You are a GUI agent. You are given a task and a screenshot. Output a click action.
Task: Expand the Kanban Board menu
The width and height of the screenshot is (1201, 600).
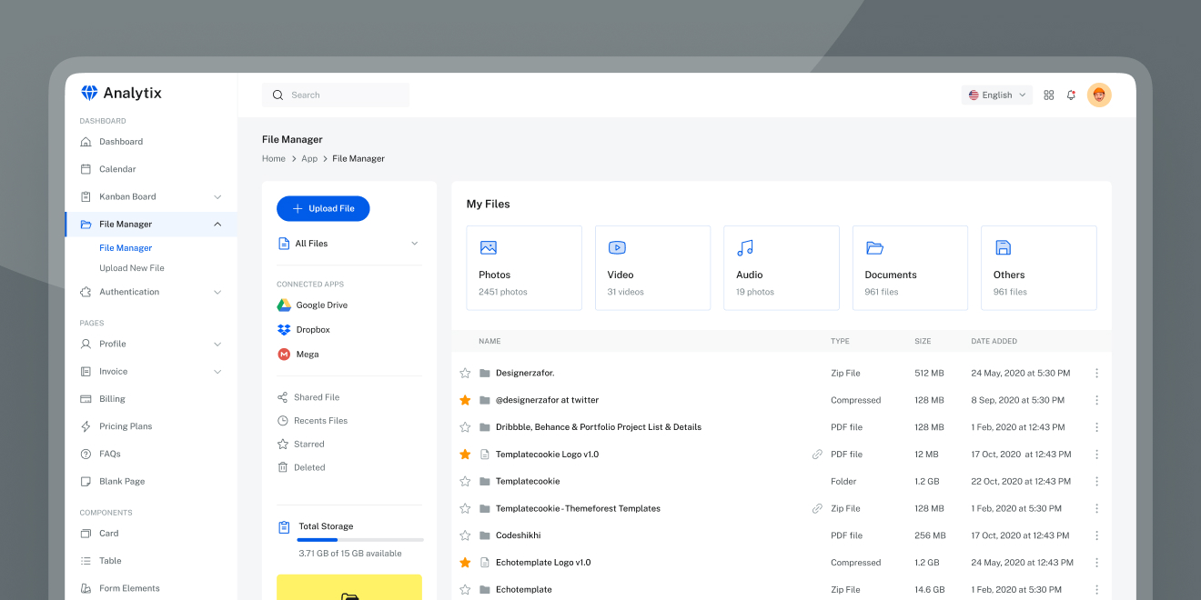[x=217, y=196]
